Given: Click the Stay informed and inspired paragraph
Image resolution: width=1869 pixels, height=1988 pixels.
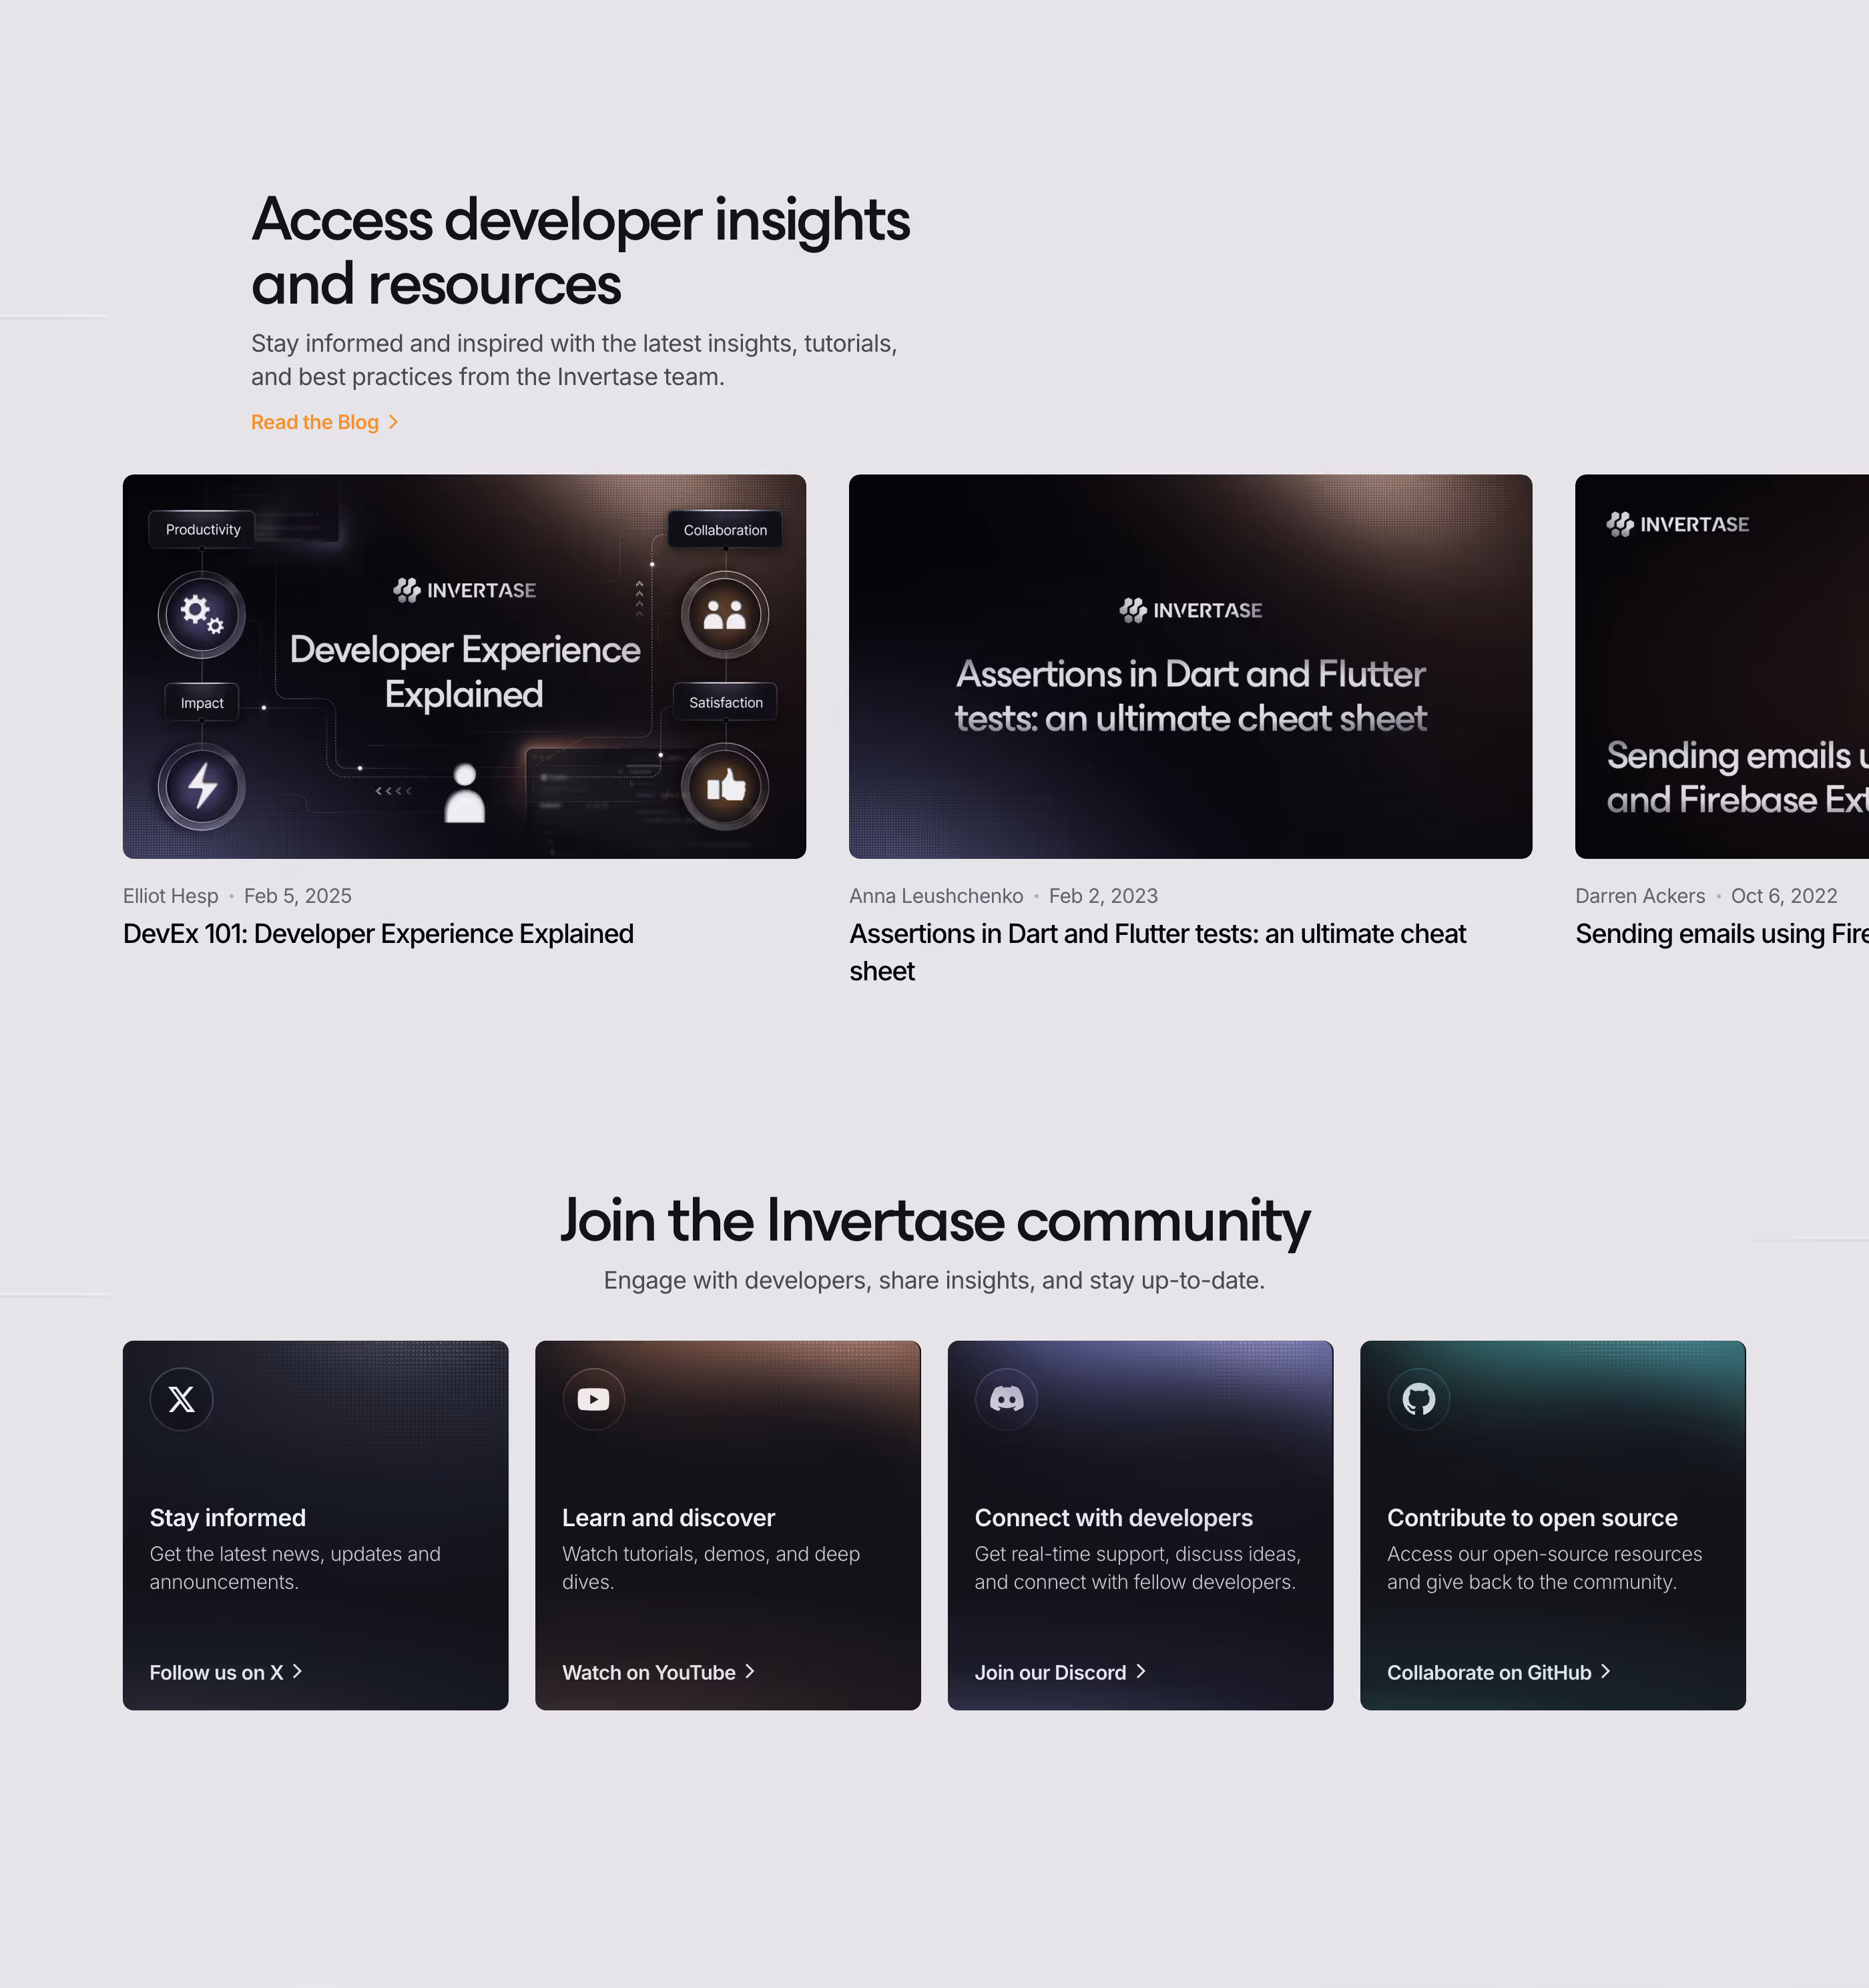Looking at the screenshot, I should [574, 360].
